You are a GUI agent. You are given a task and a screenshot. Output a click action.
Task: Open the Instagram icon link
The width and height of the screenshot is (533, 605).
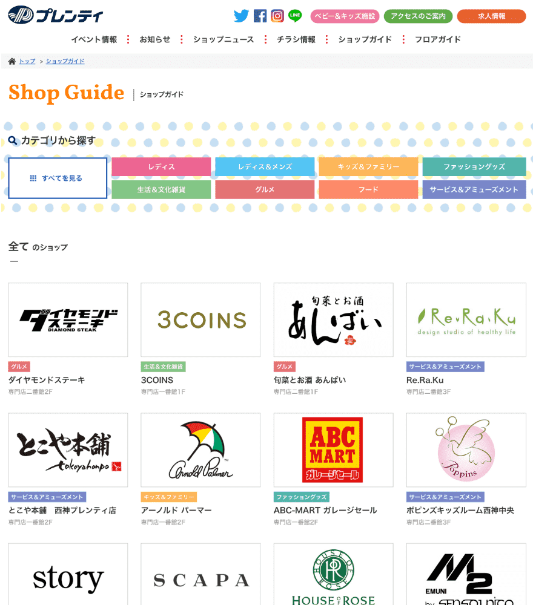coord(277,16)
